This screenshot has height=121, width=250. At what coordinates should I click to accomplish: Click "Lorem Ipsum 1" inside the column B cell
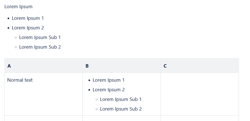click(108, 80)
